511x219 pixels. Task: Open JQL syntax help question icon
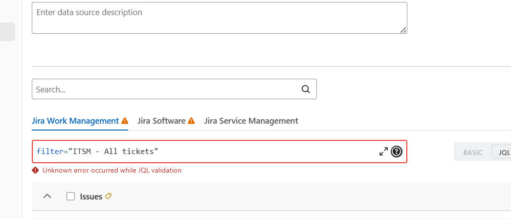coord(397,152)
